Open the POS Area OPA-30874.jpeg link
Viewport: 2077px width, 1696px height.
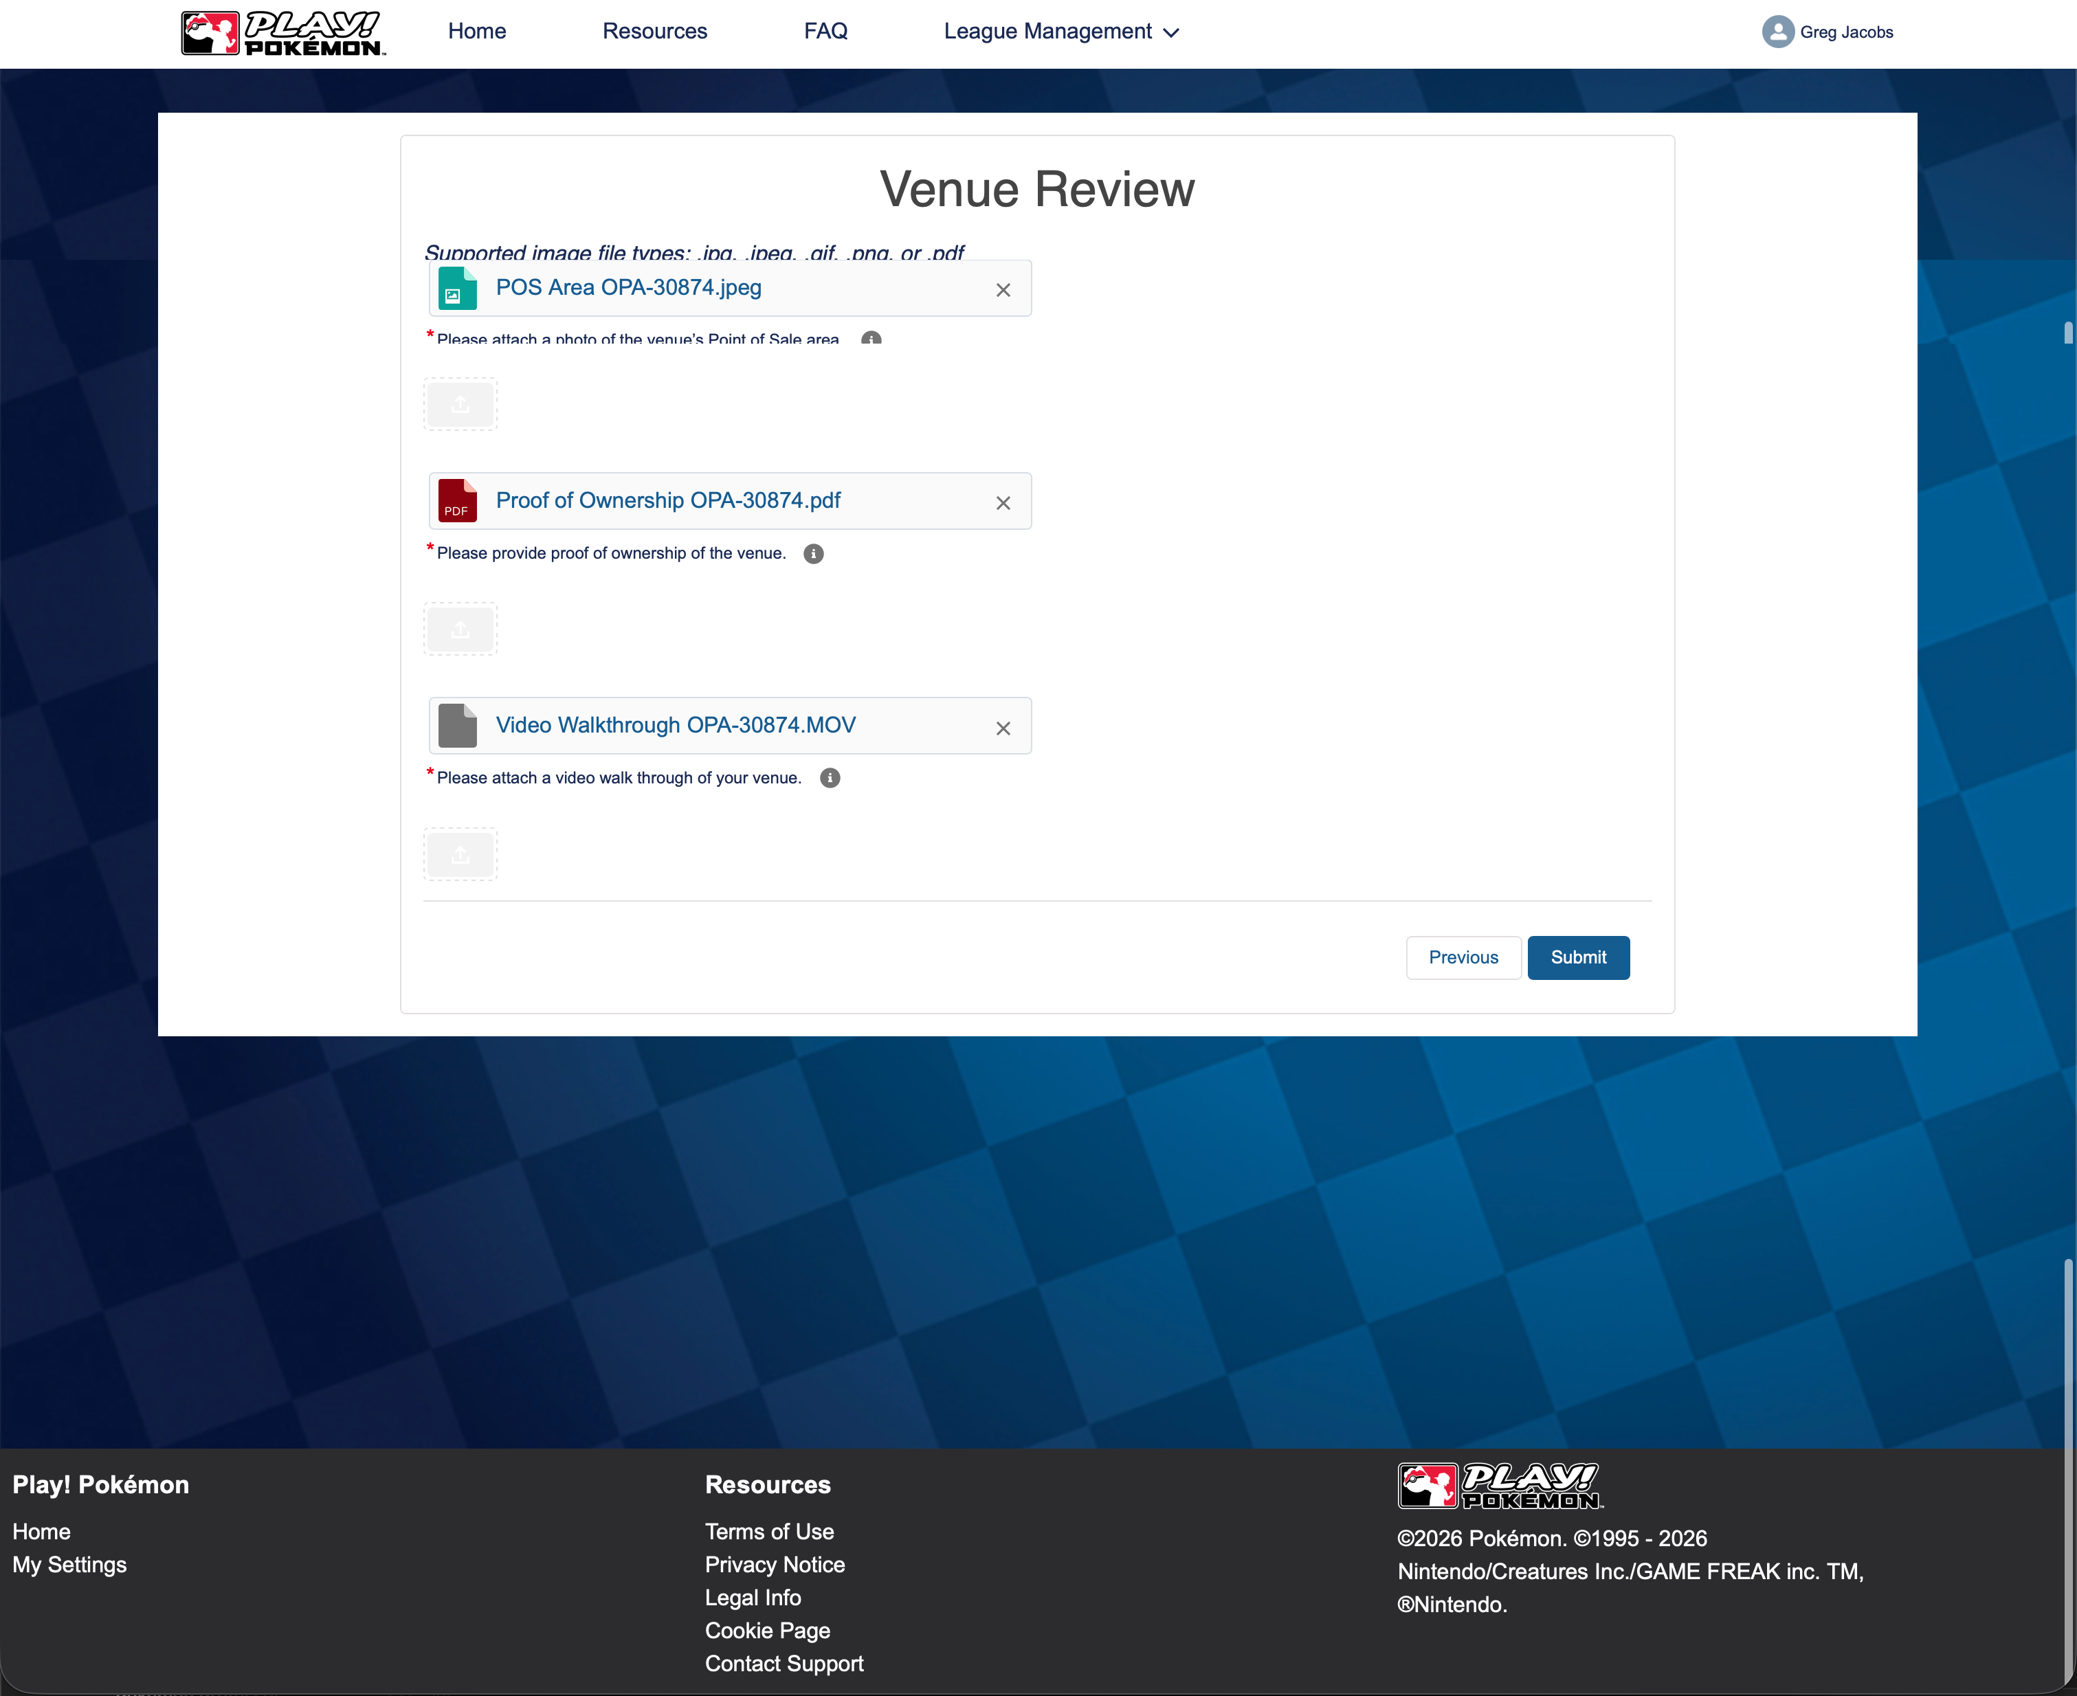pyautogui.click(x=628, y=287)
